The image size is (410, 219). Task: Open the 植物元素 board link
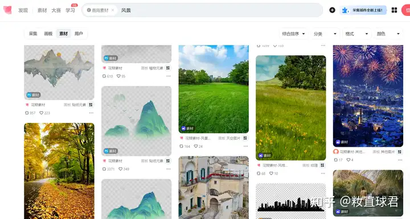pyautogui.click(x=156, y=68)
